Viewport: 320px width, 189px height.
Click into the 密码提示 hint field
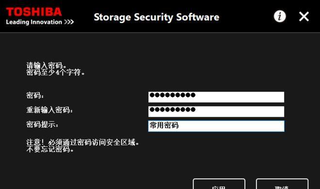[216, 126]
